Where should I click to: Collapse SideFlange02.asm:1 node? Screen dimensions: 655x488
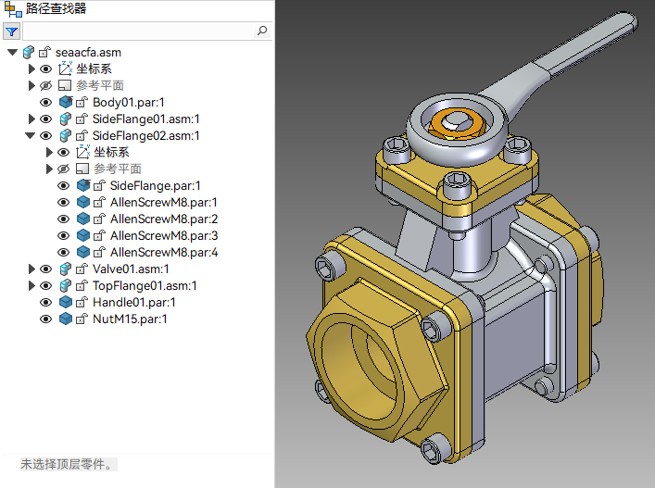pos(30,136)
